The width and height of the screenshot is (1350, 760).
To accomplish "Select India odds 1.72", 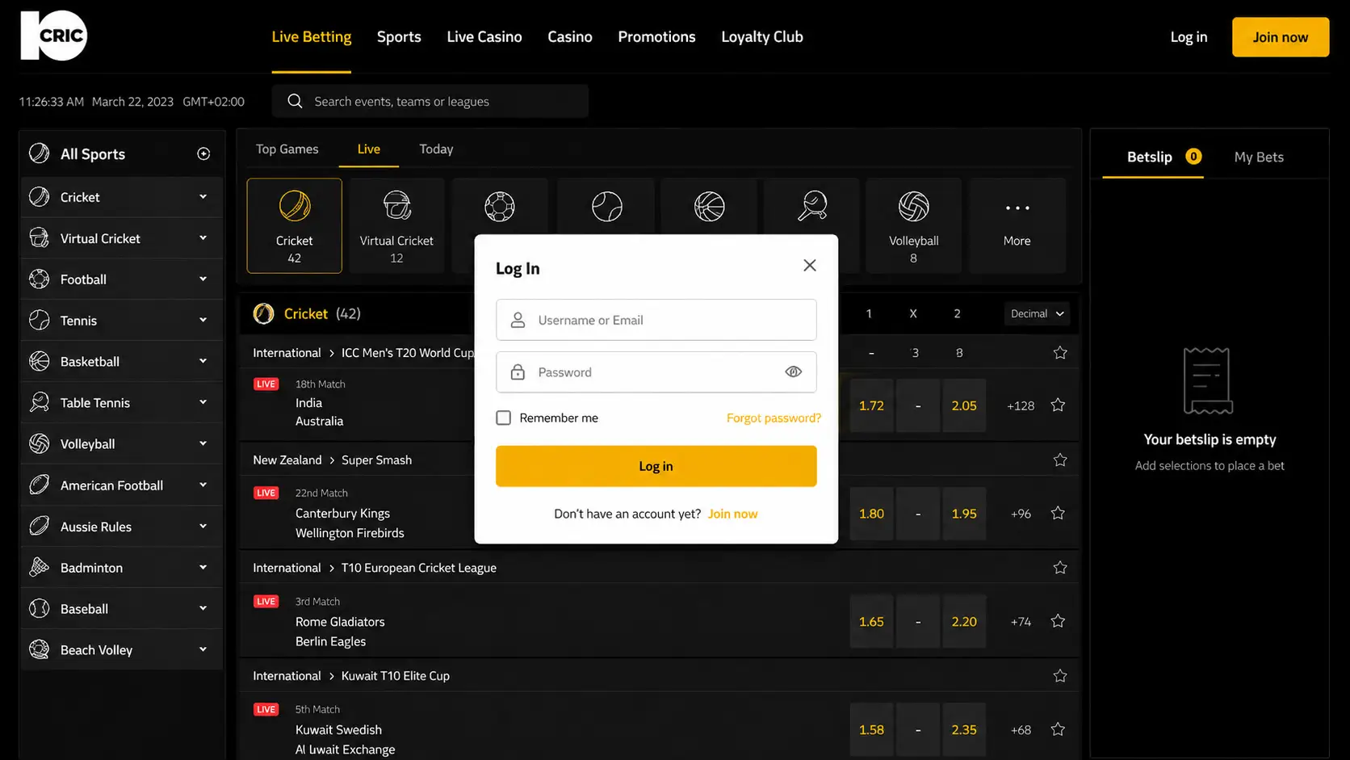I will (x=871, y=405).
